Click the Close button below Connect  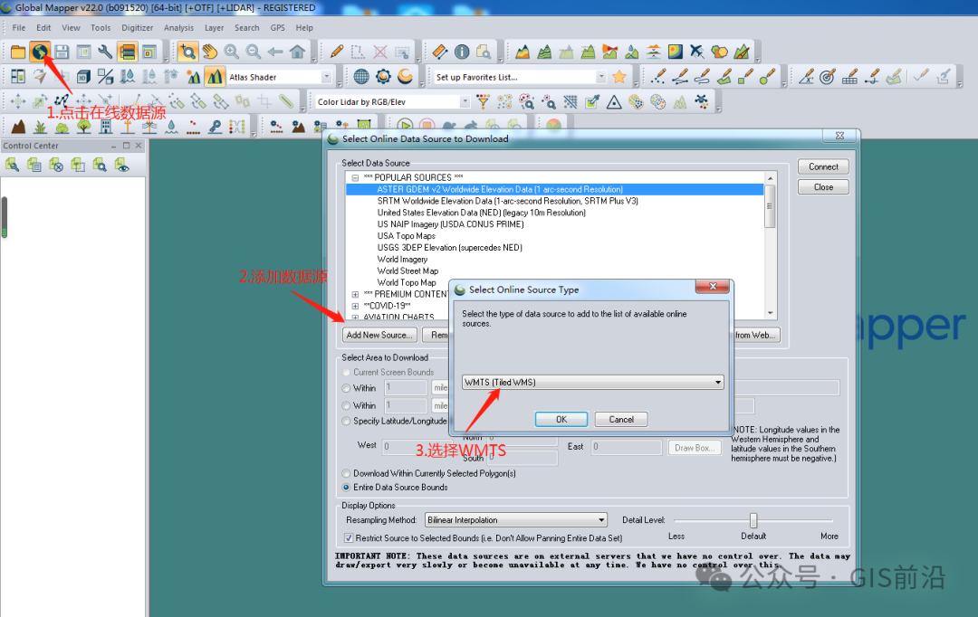[x=823, y=187]
